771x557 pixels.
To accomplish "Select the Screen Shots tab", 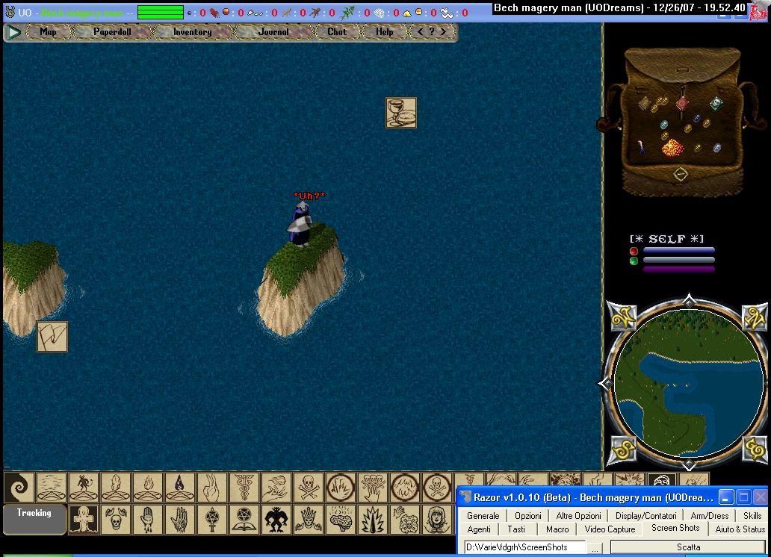I will [675, 528].
